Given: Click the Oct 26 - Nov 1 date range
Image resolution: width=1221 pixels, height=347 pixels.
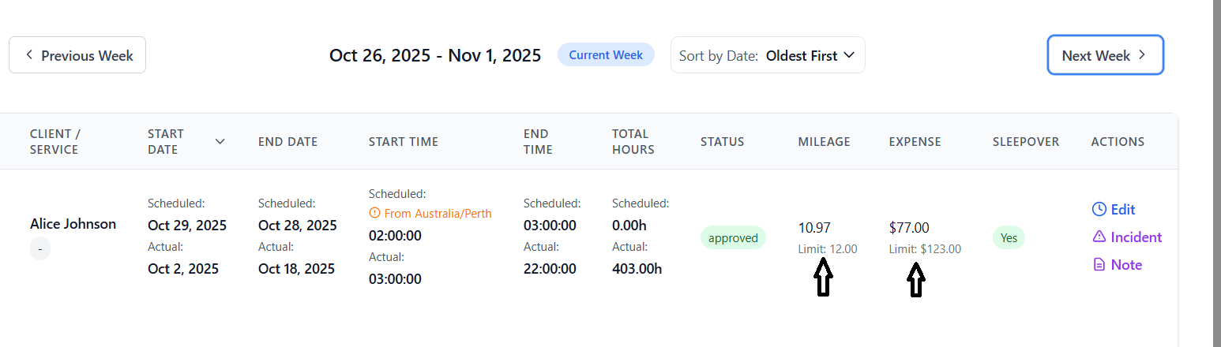Looking at the screenshot, I should 435,55.
